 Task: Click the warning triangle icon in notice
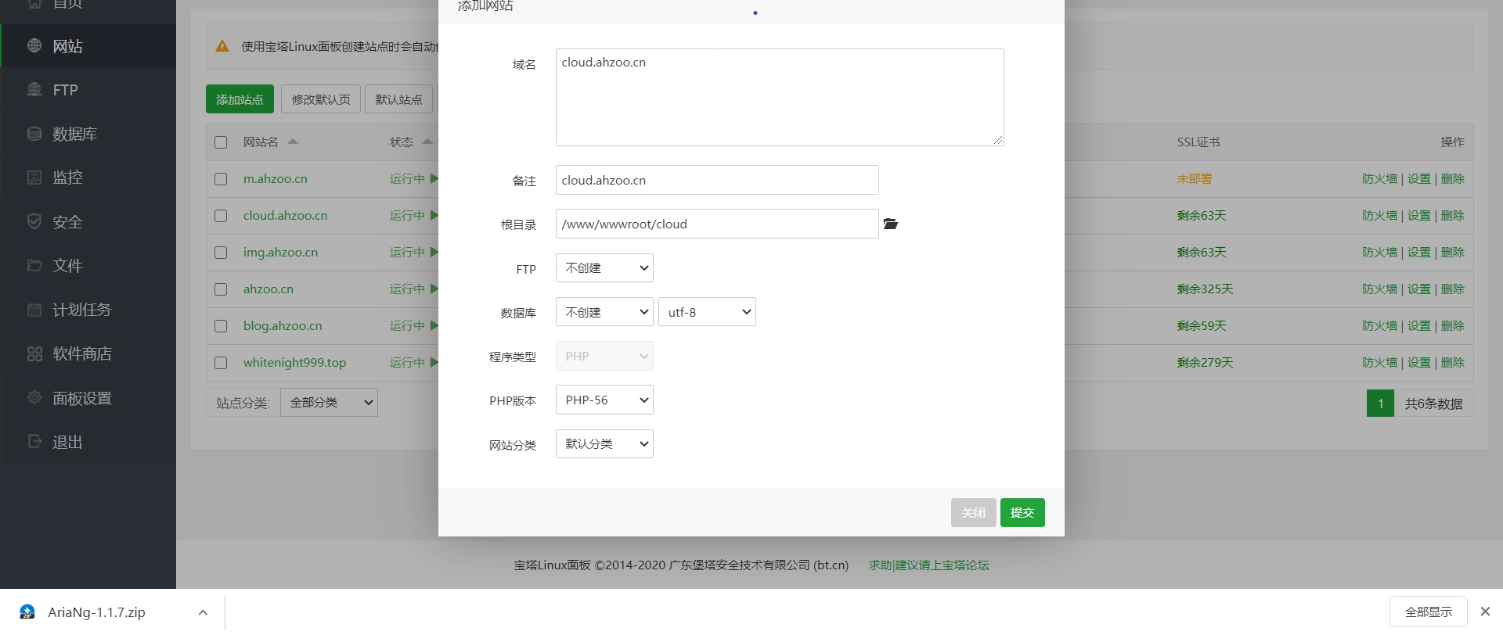coord(222,46)
